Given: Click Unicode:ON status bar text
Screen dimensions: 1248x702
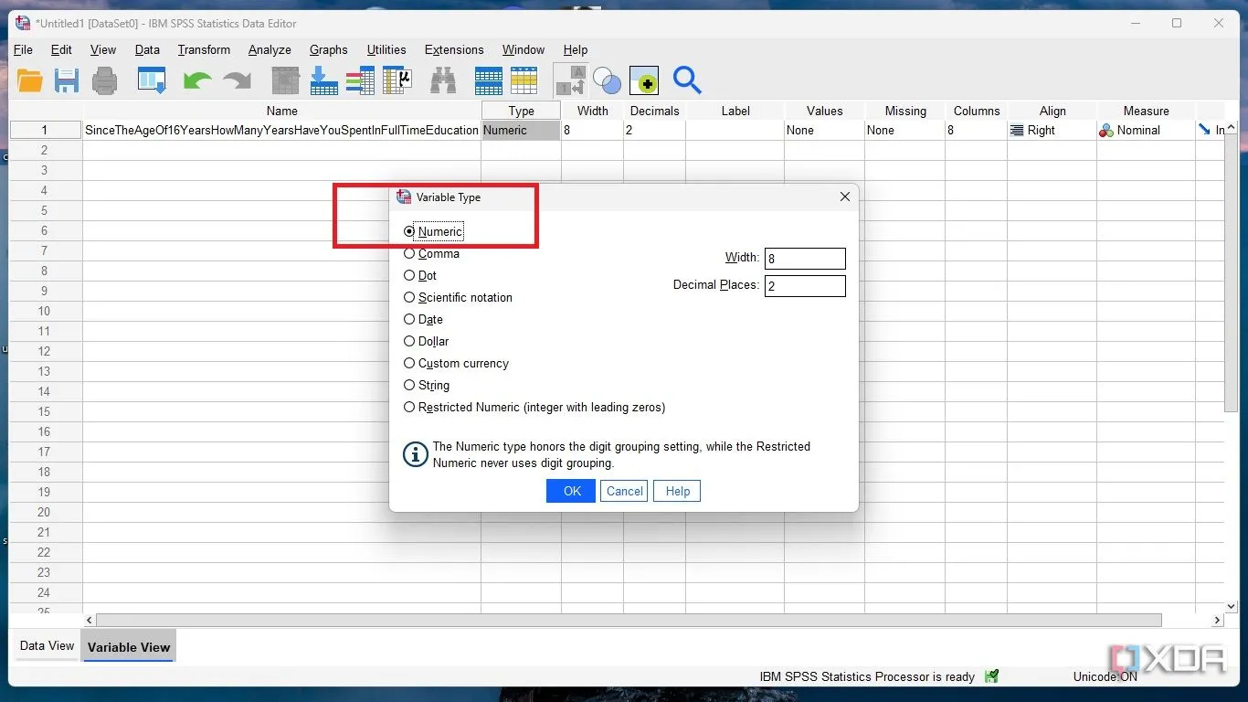Looking at the screenshot, I should 1105,676.
